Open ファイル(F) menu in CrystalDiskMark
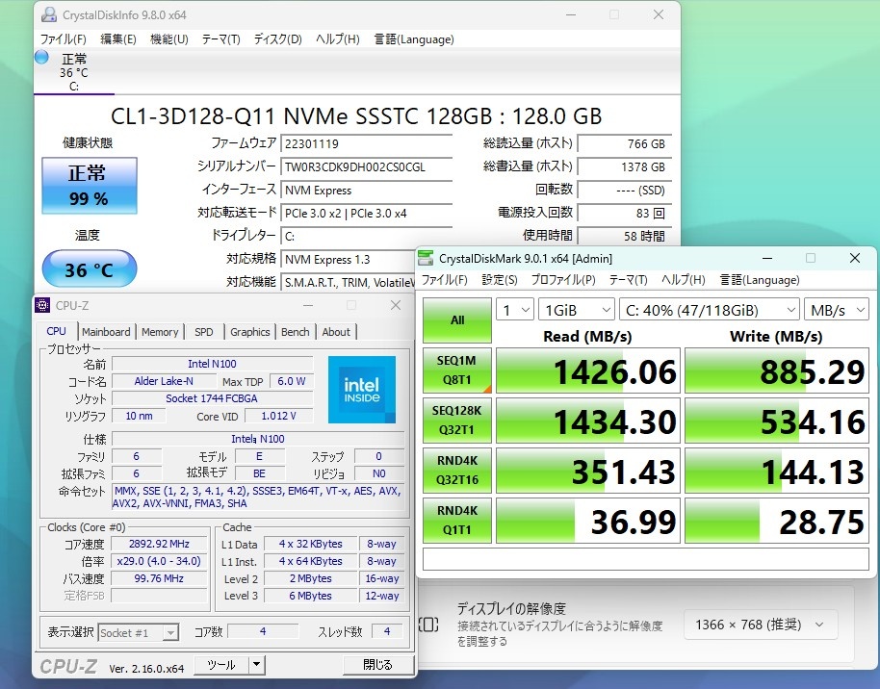Image resolution: width=880 pixels, height=689 pixels. [x=445, y=279]
